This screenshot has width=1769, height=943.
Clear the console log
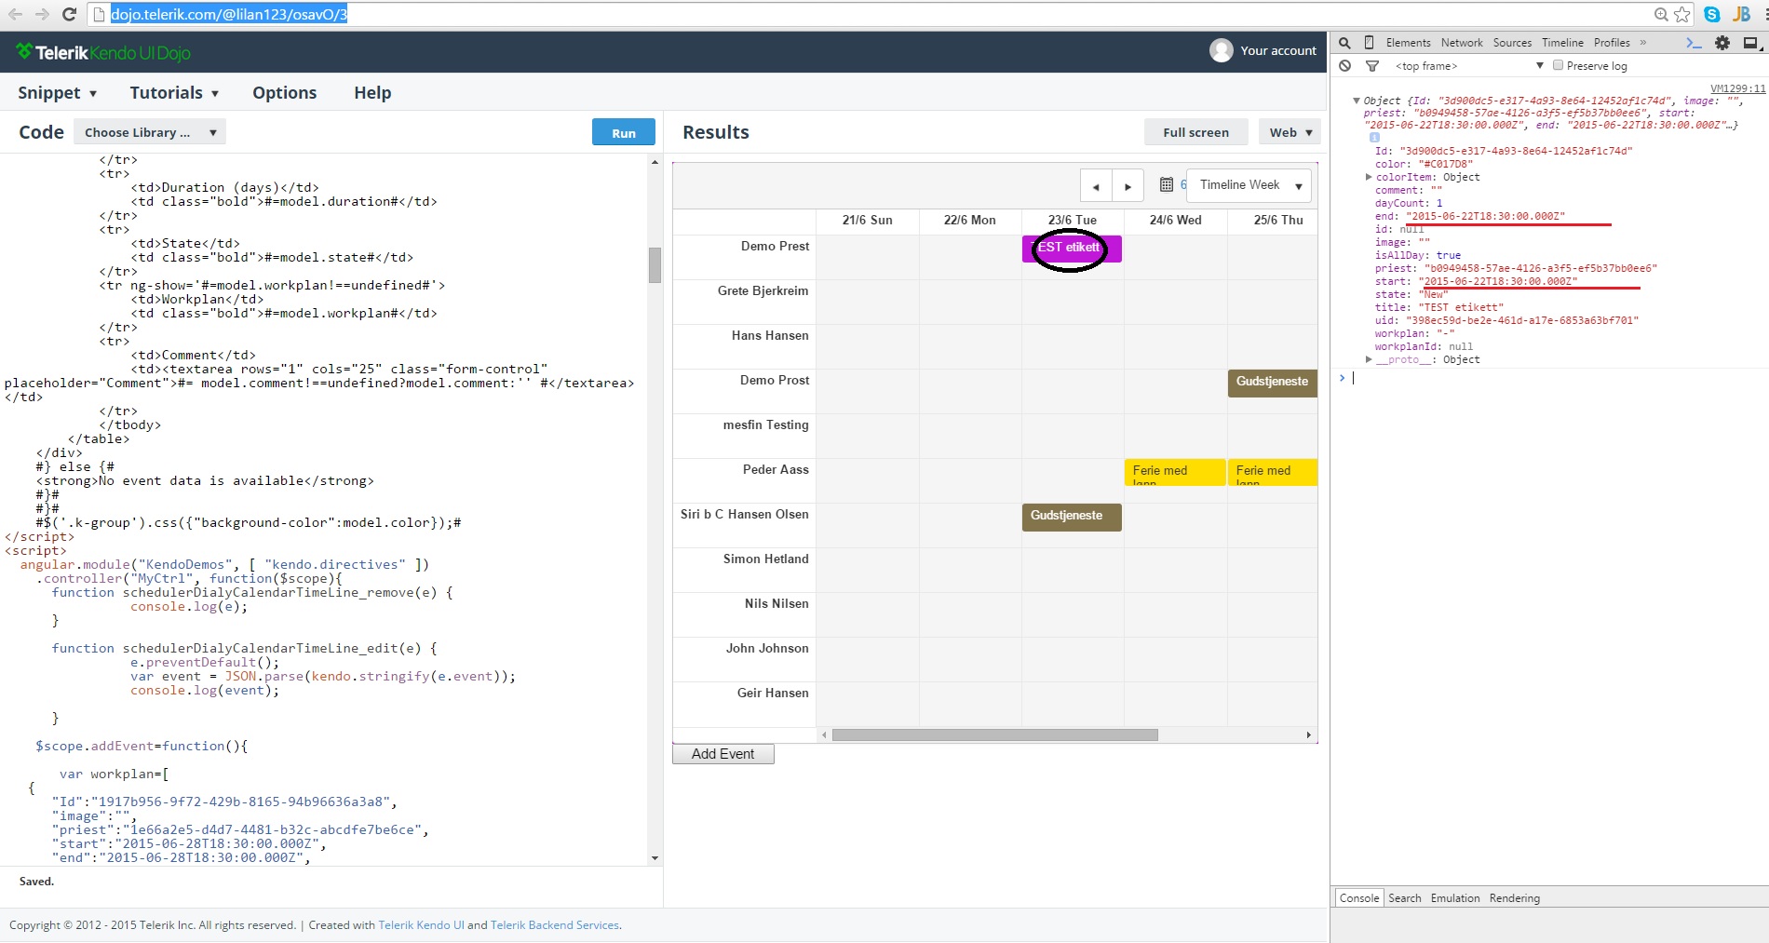(1344, 66)
